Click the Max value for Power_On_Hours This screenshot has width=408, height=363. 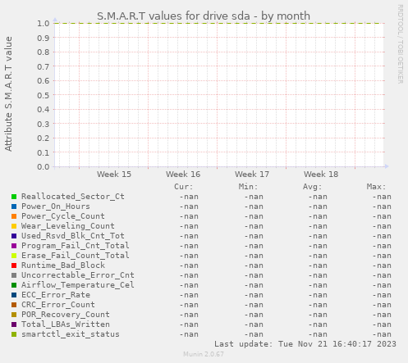(x=382, y=206)
